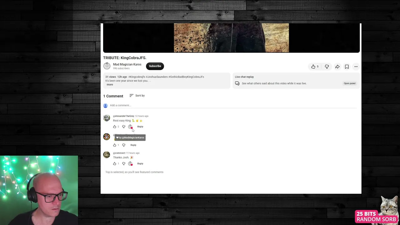Image resolution: width=400 pixels, height=225 pixels.
Task: Open the #Kingcobrajfs hashtag
Action: tap(137, 77)
